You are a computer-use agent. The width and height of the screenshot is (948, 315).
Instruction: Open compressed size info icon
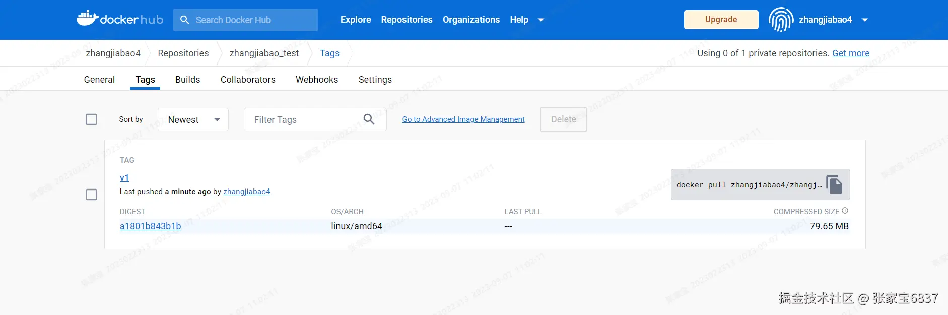(845, 211)
